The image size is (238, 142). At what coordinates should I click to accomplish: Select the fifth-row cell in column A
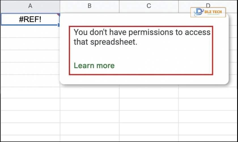(x=30, y=69)
